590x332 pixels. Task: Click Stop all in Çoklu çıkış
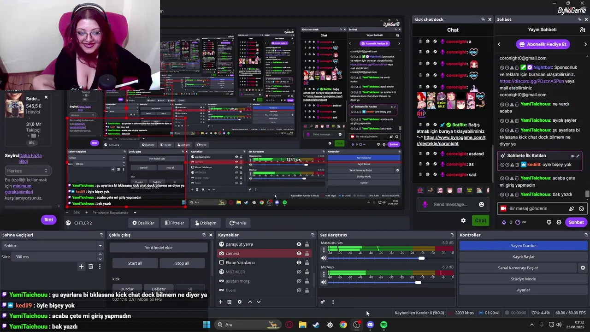coord(182,263)
